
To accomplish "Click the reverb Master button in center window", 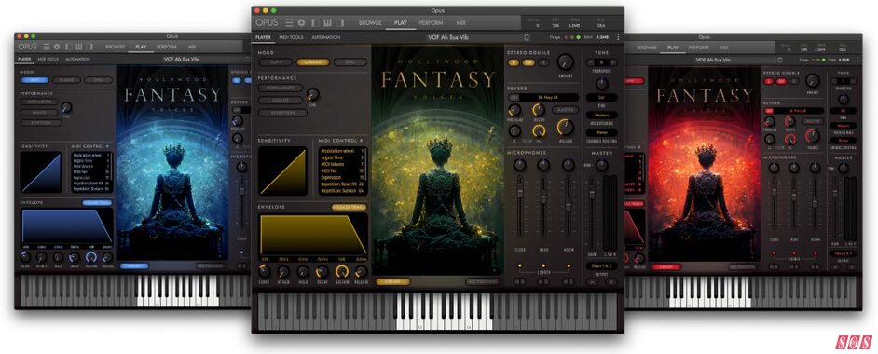I will (565, 110).
